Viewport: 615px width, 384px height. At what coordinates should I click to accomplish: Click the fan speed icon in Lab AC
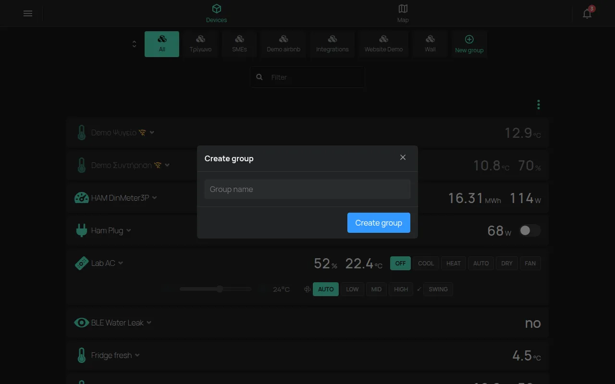307,289
